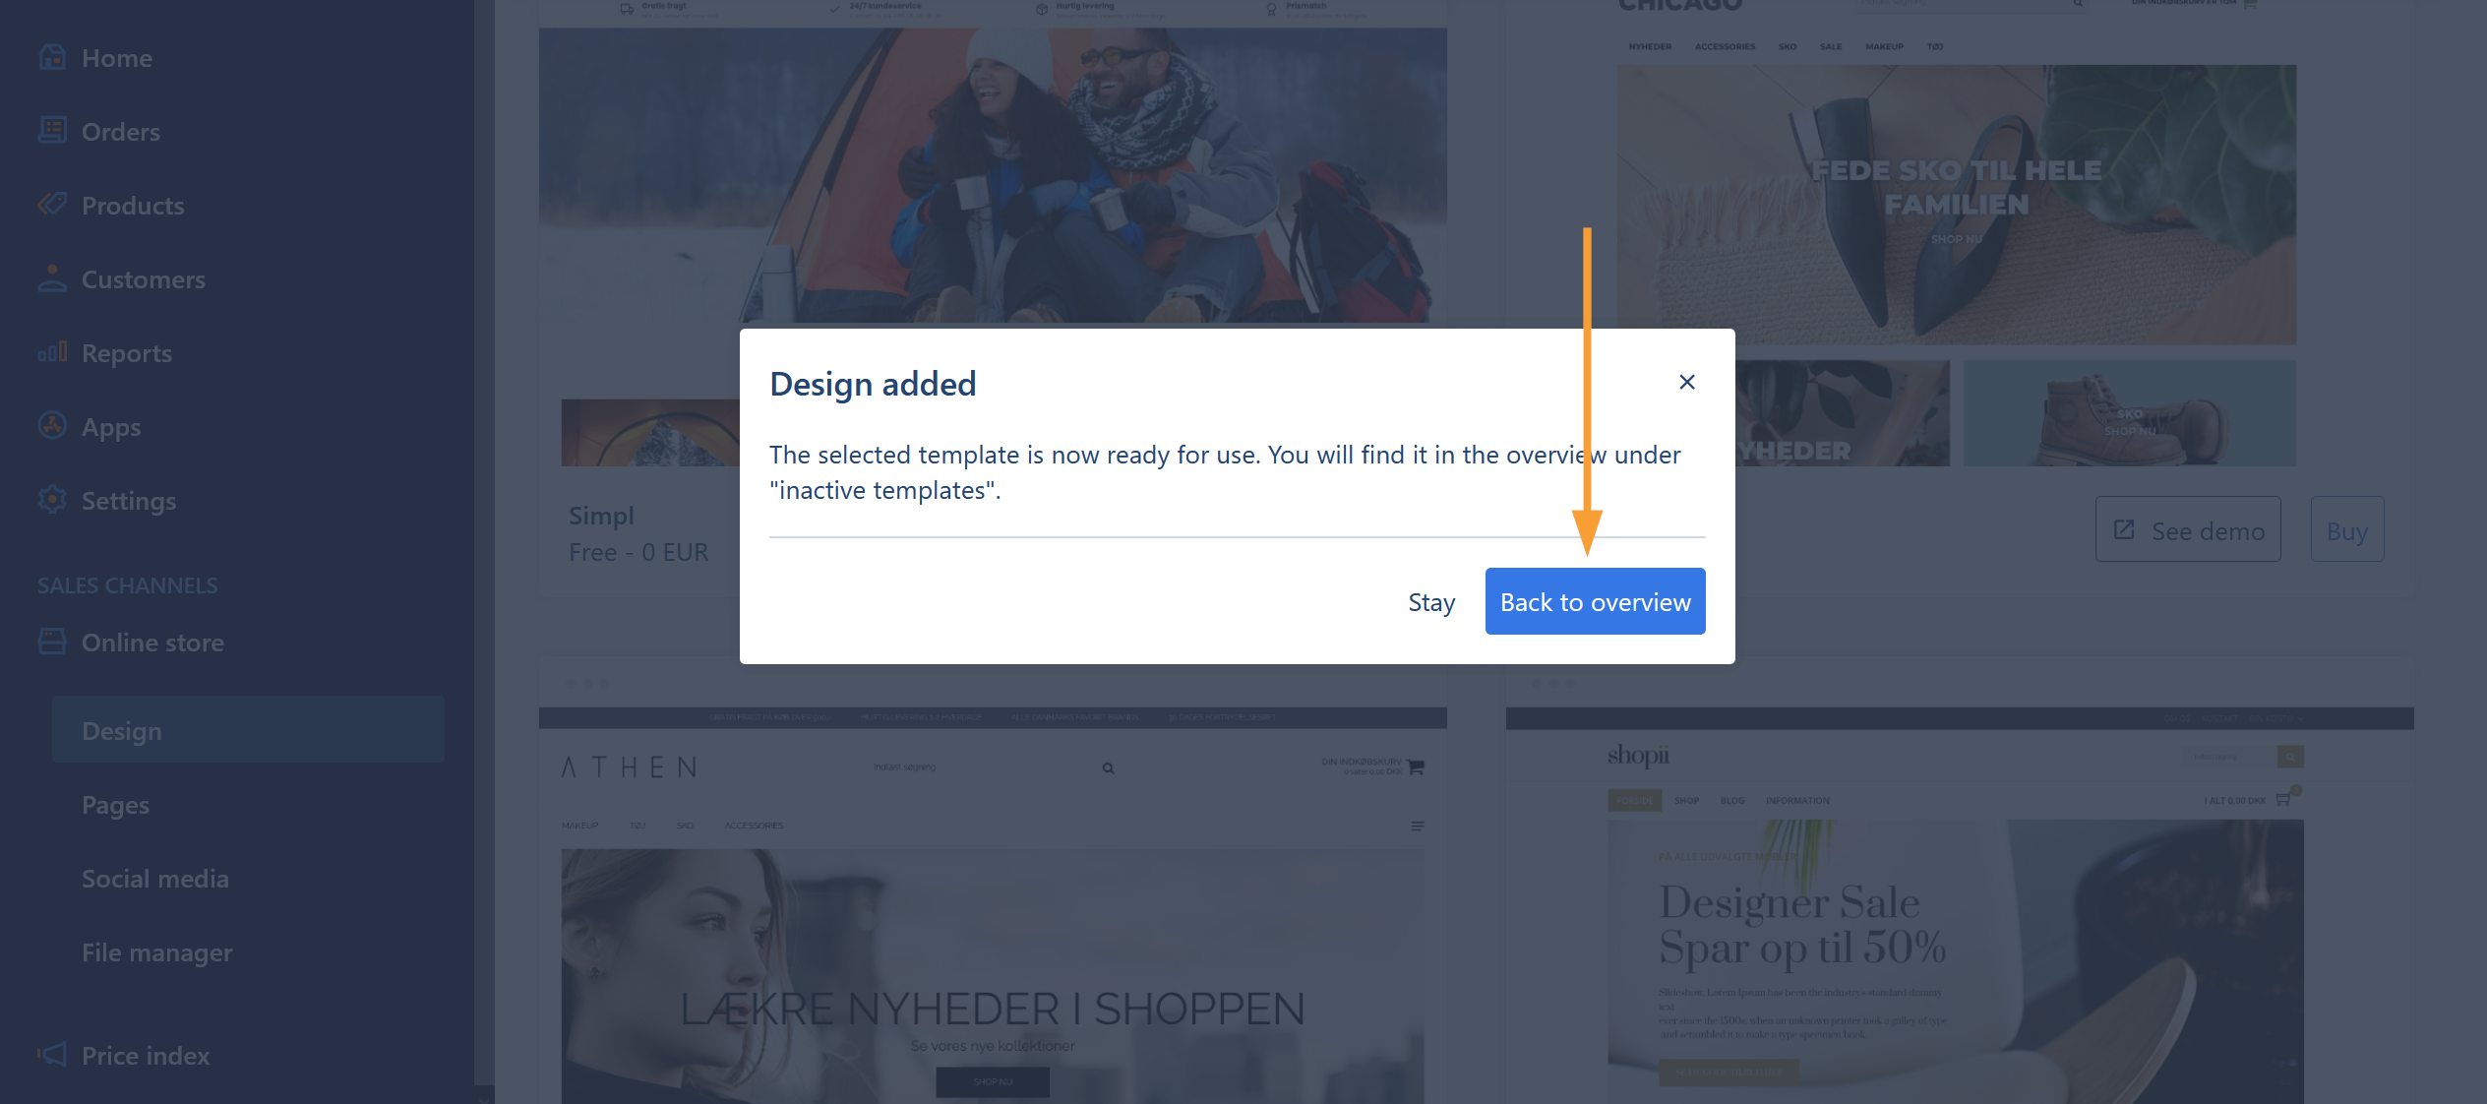The height and width of the screenshot is (1104, 2487).
Task: Open the Orders section
Action: point(120,132)
